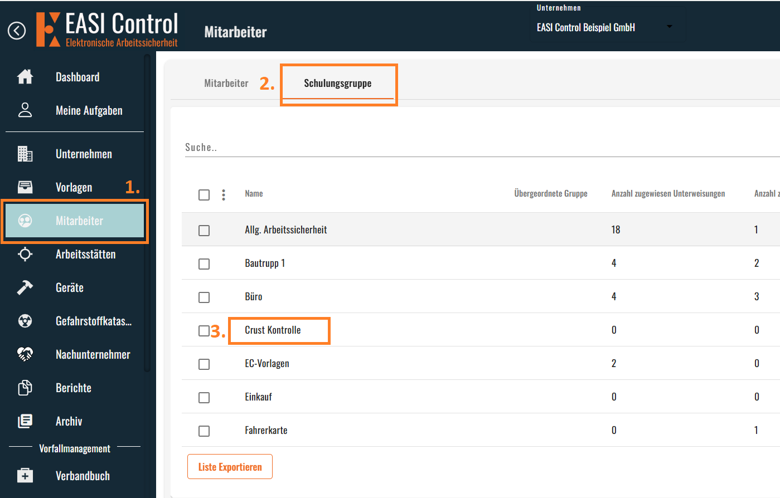
Task: Open the Büro group
Action: coord(253,297)
